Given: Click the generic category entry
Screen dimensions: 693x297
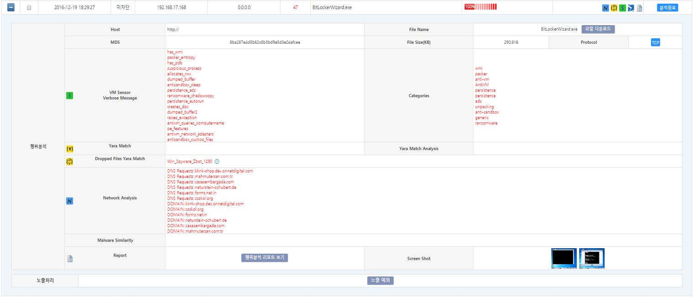Looking at the screenshot, I should click(481, 118).
